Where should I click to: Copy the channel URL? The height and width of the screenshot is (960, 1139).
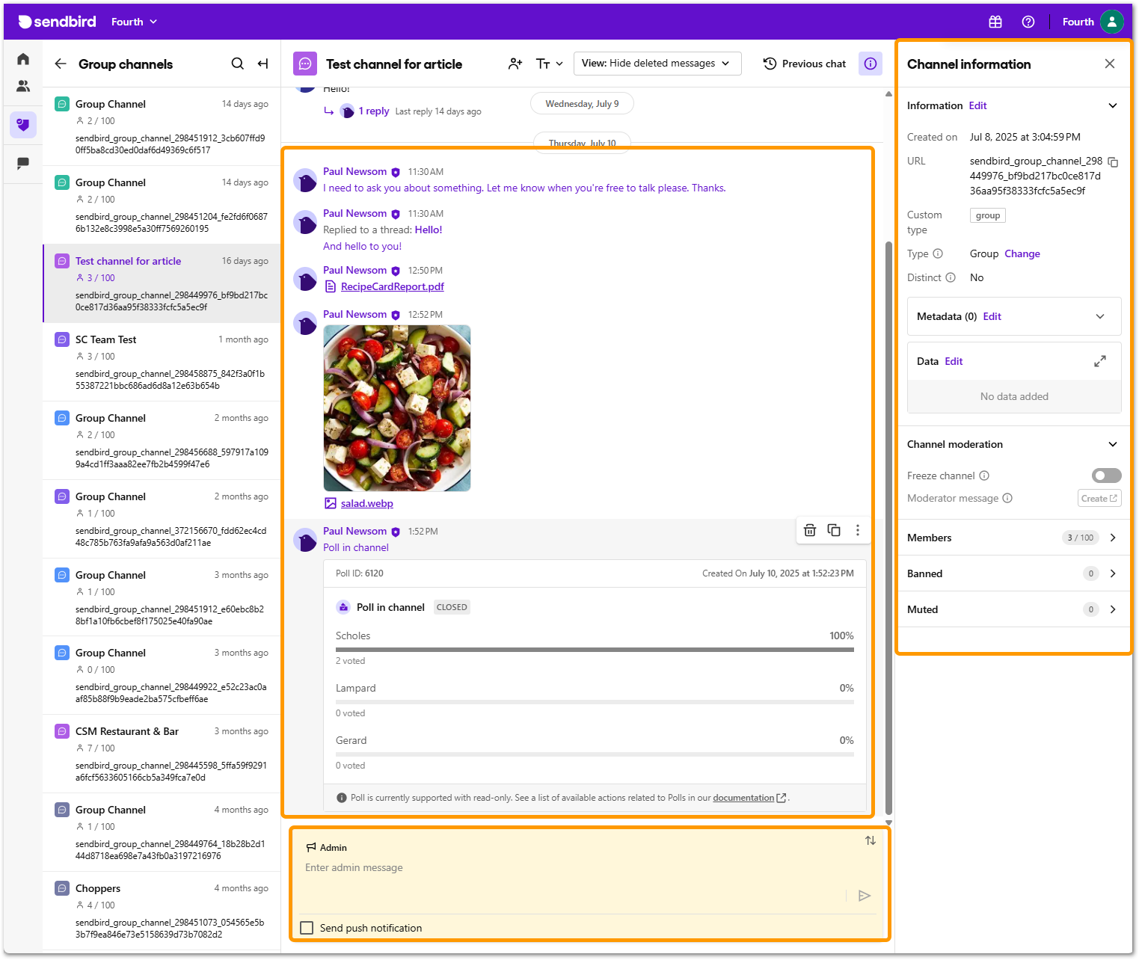(1113, 161)
